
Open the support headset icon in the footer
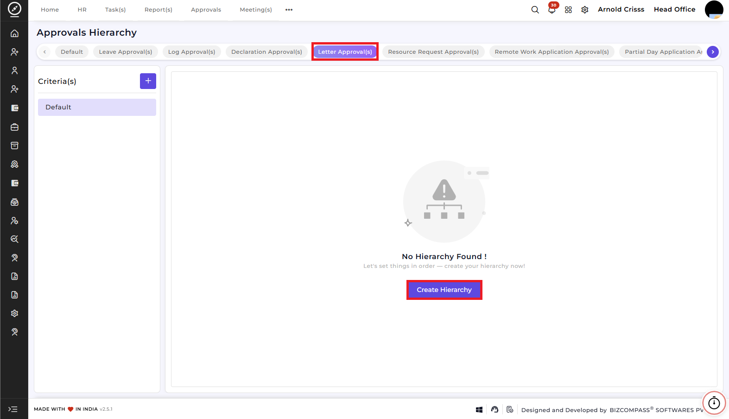click(x=494, y=410)
